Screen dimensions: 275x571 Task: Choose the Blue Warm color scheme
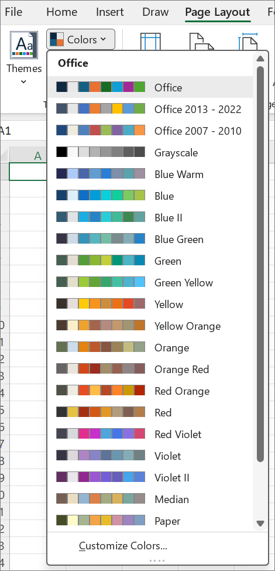tap(150, 174)
